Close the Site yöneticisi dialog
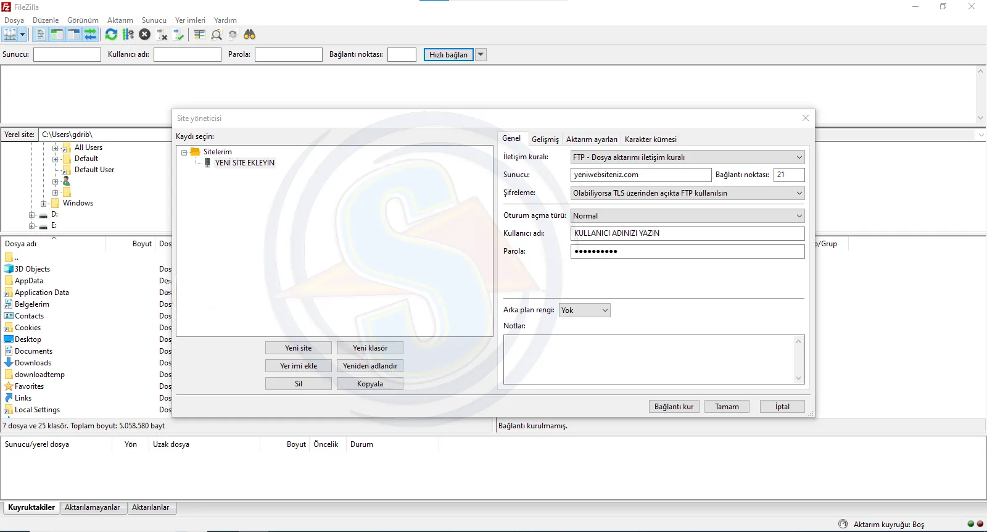The image size is (987, 532). 805,118
